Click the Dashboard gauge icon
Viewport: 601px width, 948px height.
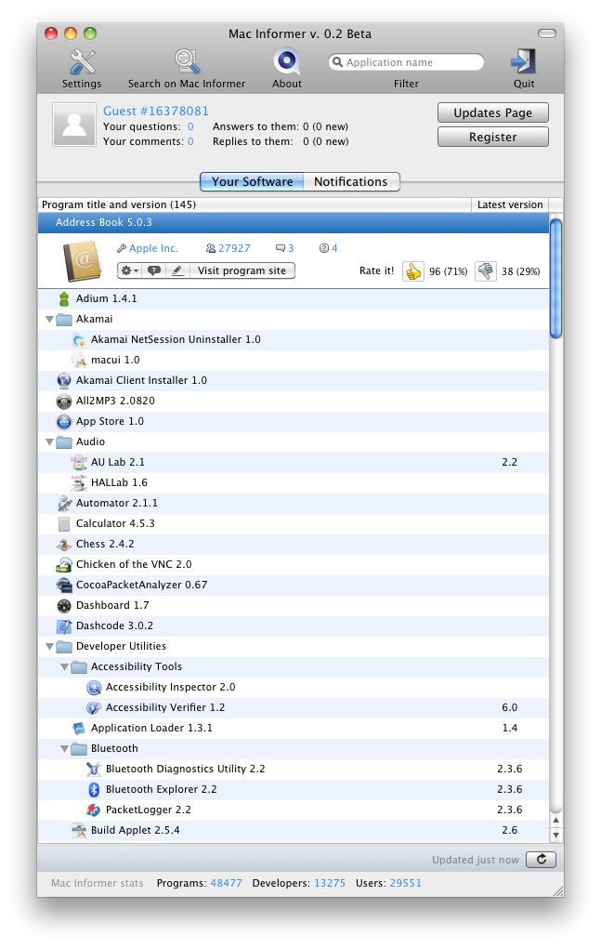pyautogui.click(x=64, y=606)
